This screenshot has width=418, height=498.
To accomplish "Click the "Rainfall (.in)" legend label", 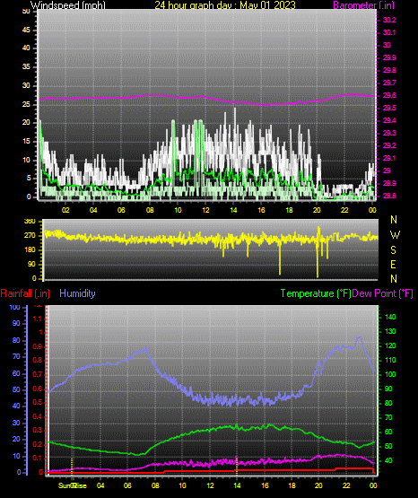I will pyautogui.click(x=25, y=293).
